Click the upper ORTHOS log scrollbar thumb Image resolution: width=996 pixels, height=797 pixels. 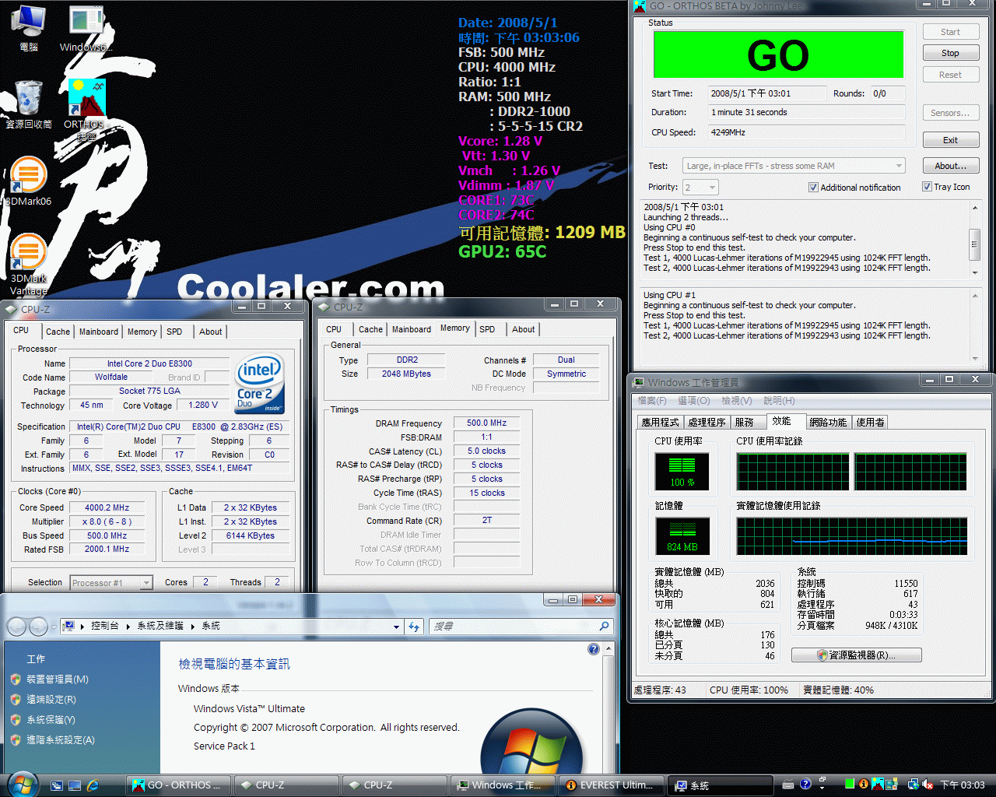pyautogui.click(x=974, y=244)
